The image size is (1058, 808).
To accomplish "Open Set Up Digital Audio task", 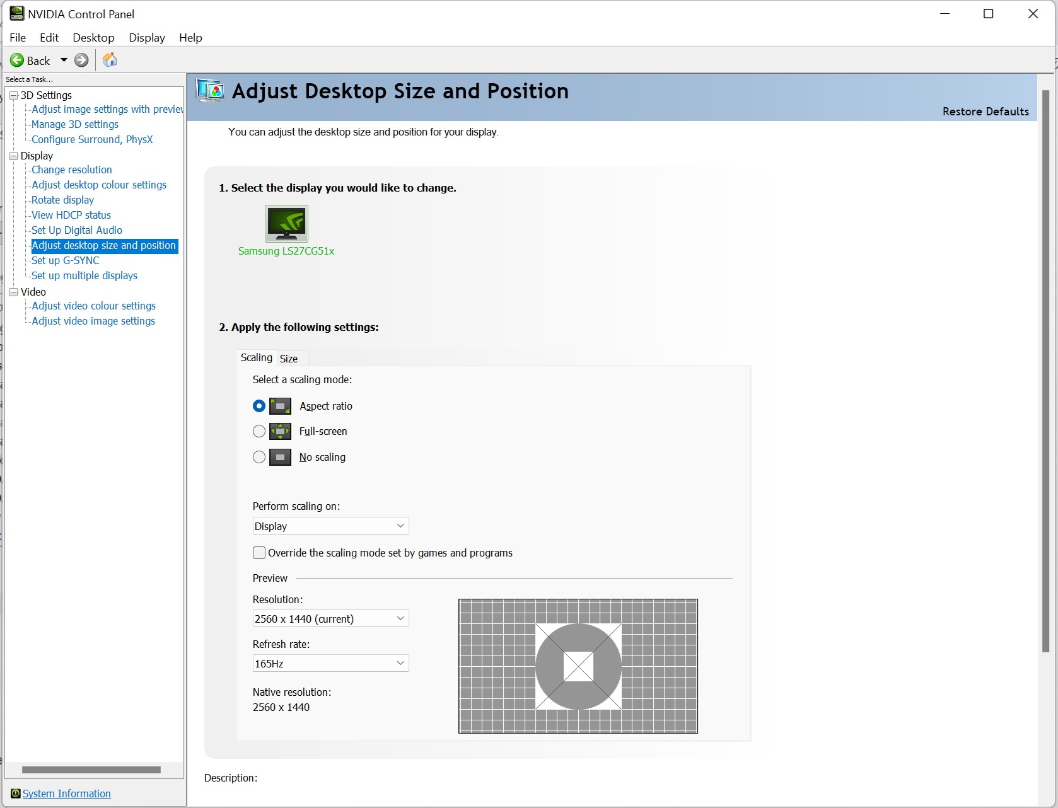I will (77, 230).
